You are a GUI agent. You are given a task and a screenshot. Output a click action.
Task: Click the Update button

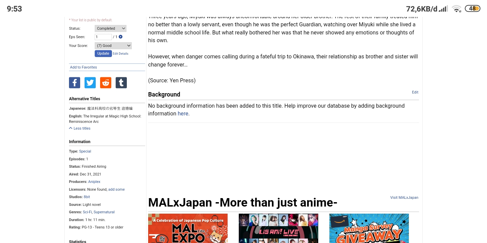pos(103,53)
